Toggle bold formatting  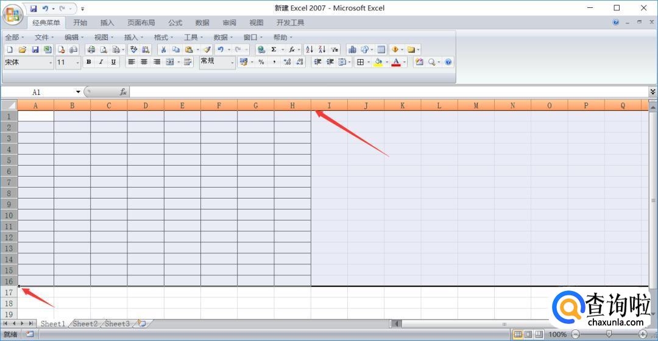click(88, 62)
